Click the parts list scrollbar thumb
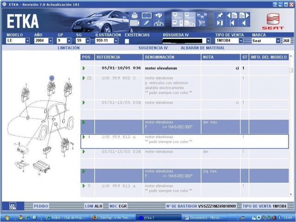The height and width of the screenshot is (222, 296). pyautogui.click(x=291, y=70)
